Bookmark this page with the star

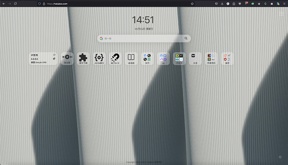[x=192, y=4]
